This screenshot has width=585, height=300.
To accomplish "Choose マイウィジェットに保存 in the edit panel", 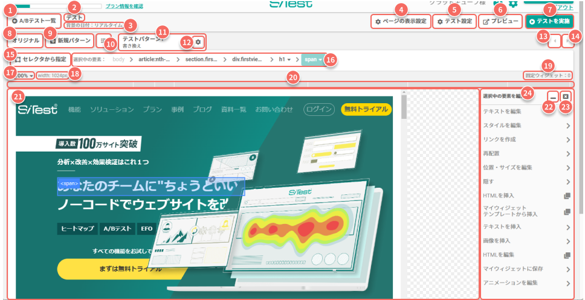I will coord(527,269).
